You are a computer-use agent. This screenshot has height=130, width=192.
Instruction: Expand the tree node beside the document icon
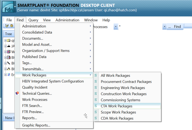(x=5, y=58)
